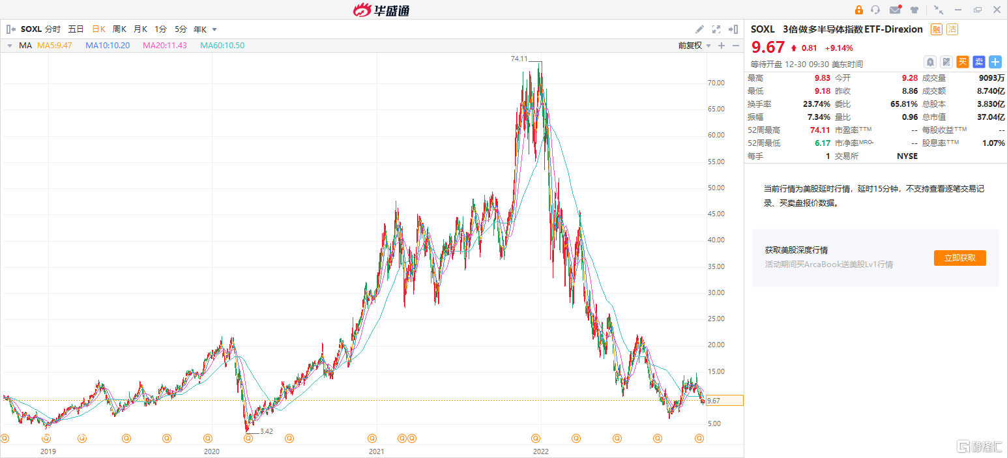Click the MA60:10.50 indicator label
The width and height of the screenshot is (1007, 458).
tap(222, 46)
